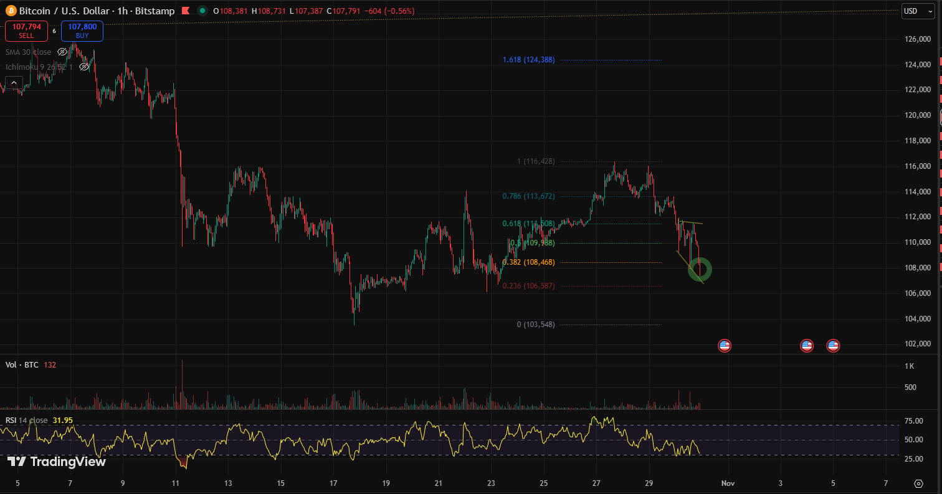
Task: Click the rightmost US flag economic event marker
Action: coord(833,345)
